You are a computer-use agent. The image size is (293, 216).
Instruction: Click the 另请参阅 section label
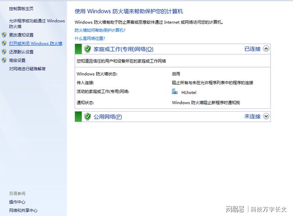point(17,193)
